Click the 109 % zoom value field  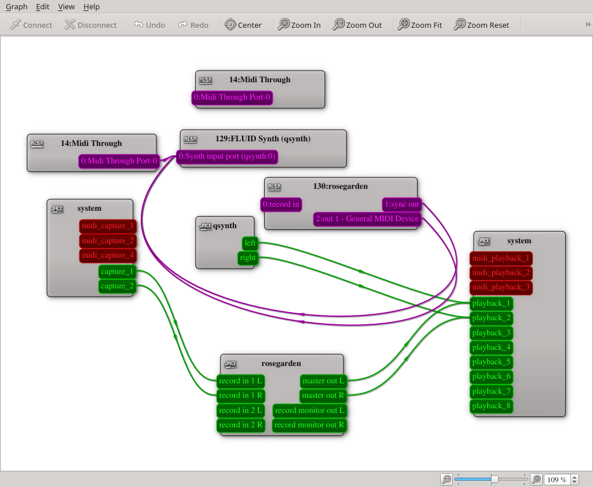(557, 479)
